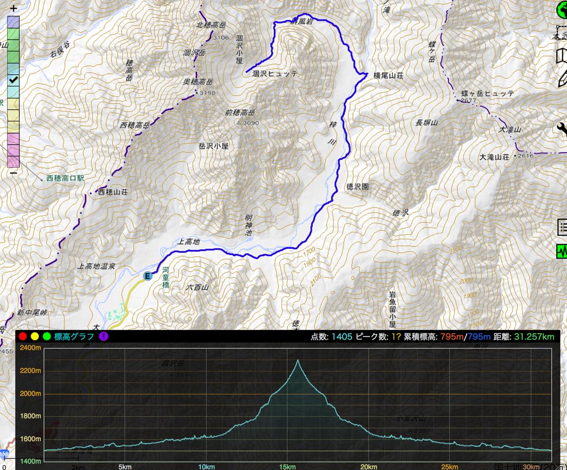Click the elevation graph peak near 15km
567x470 pixels.
[298, 361]
